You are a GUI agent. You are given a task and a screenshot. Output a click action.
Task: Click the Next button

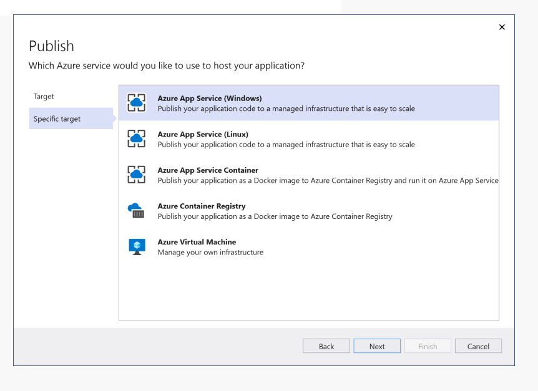pos(376,345)
